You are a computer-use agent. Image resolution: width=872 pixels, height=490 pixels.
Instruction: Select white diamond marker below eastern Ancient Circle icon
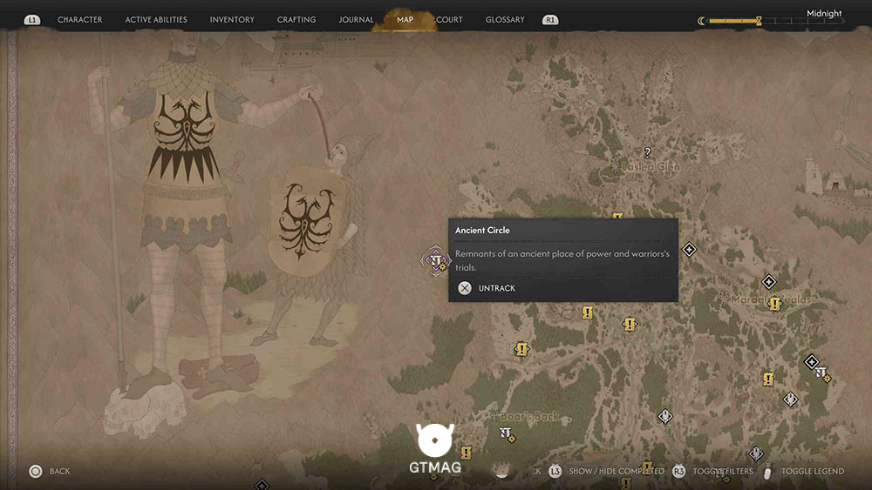(790, 399)
